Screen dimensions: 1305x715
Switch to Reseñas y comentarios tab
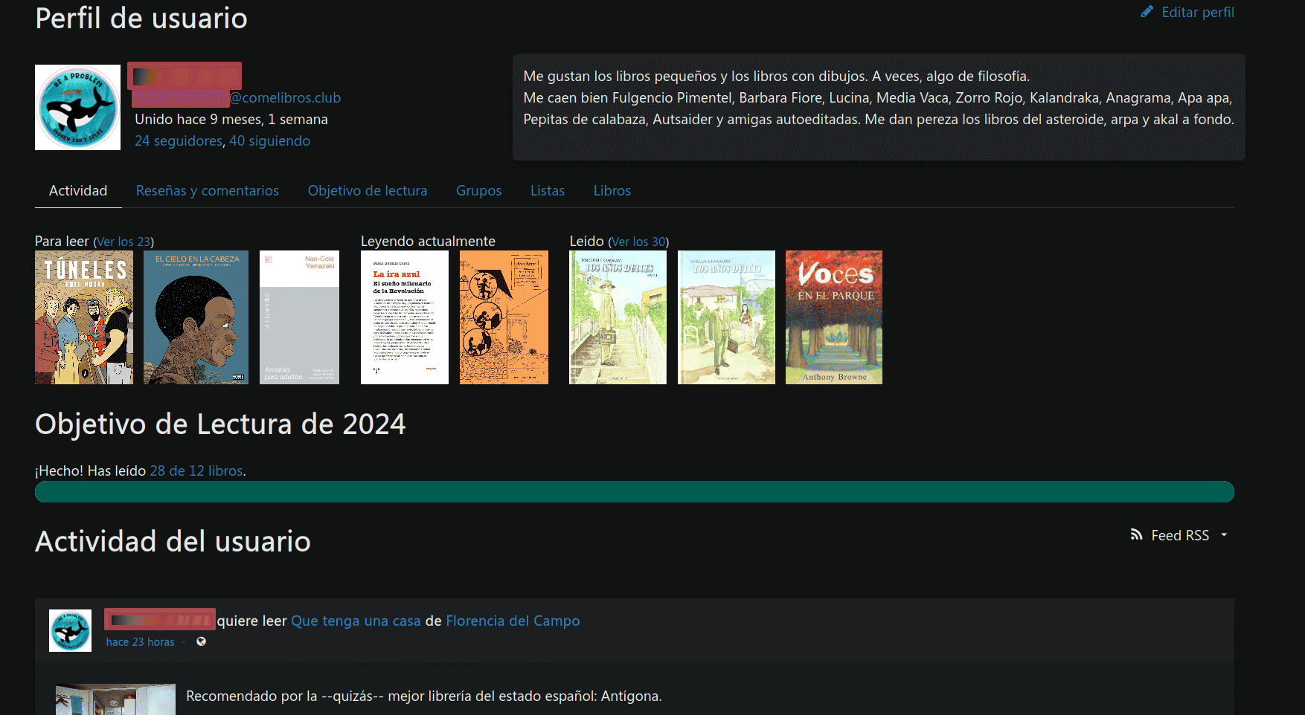[x=207, y=190]
